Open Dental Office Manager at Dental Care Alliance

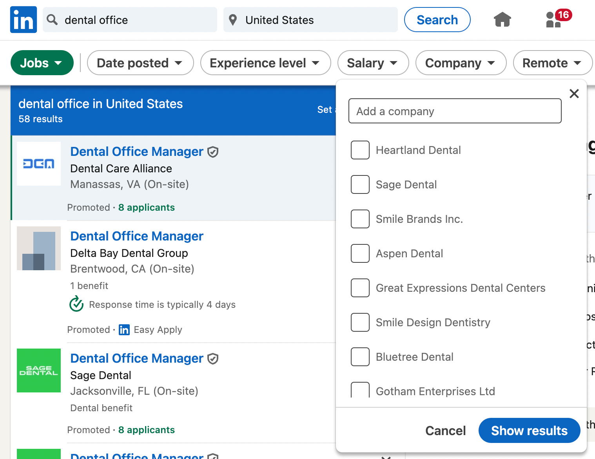click(x=137, y=152)
